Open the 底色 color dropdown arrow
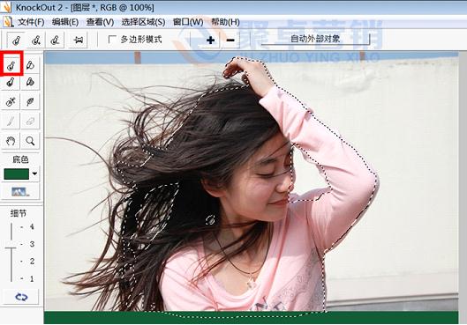The width and height of the screenshot is (467, 325). tap(34, 174)
